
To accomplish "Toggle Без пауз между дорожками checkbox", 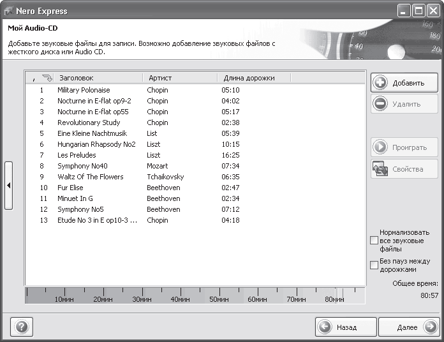I will (x=374, y=265).
